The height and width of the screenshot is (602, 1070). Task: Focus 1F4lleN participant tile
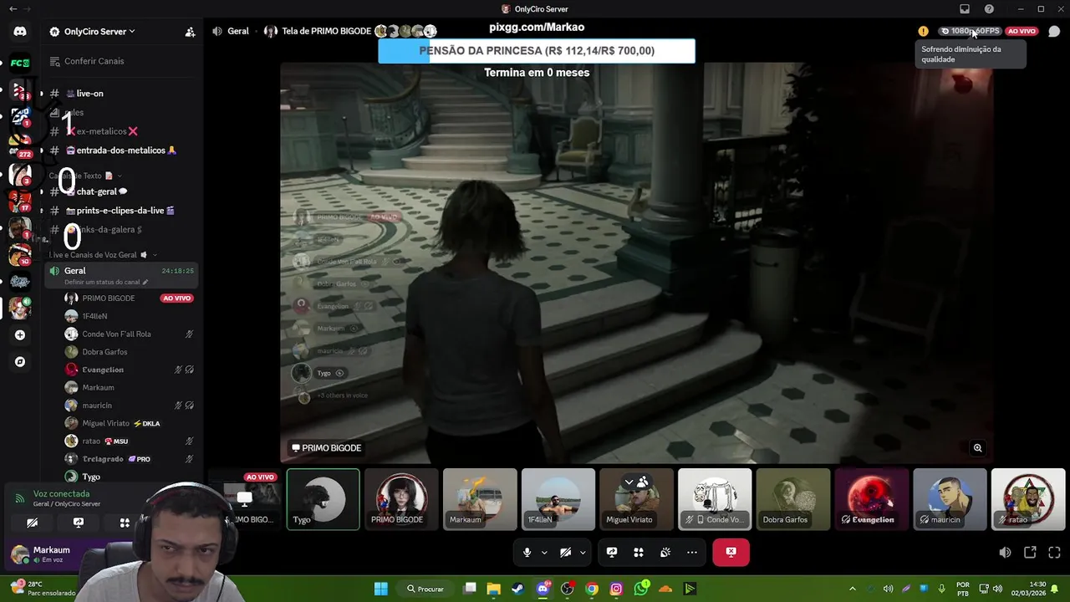(x=558, y=499)
